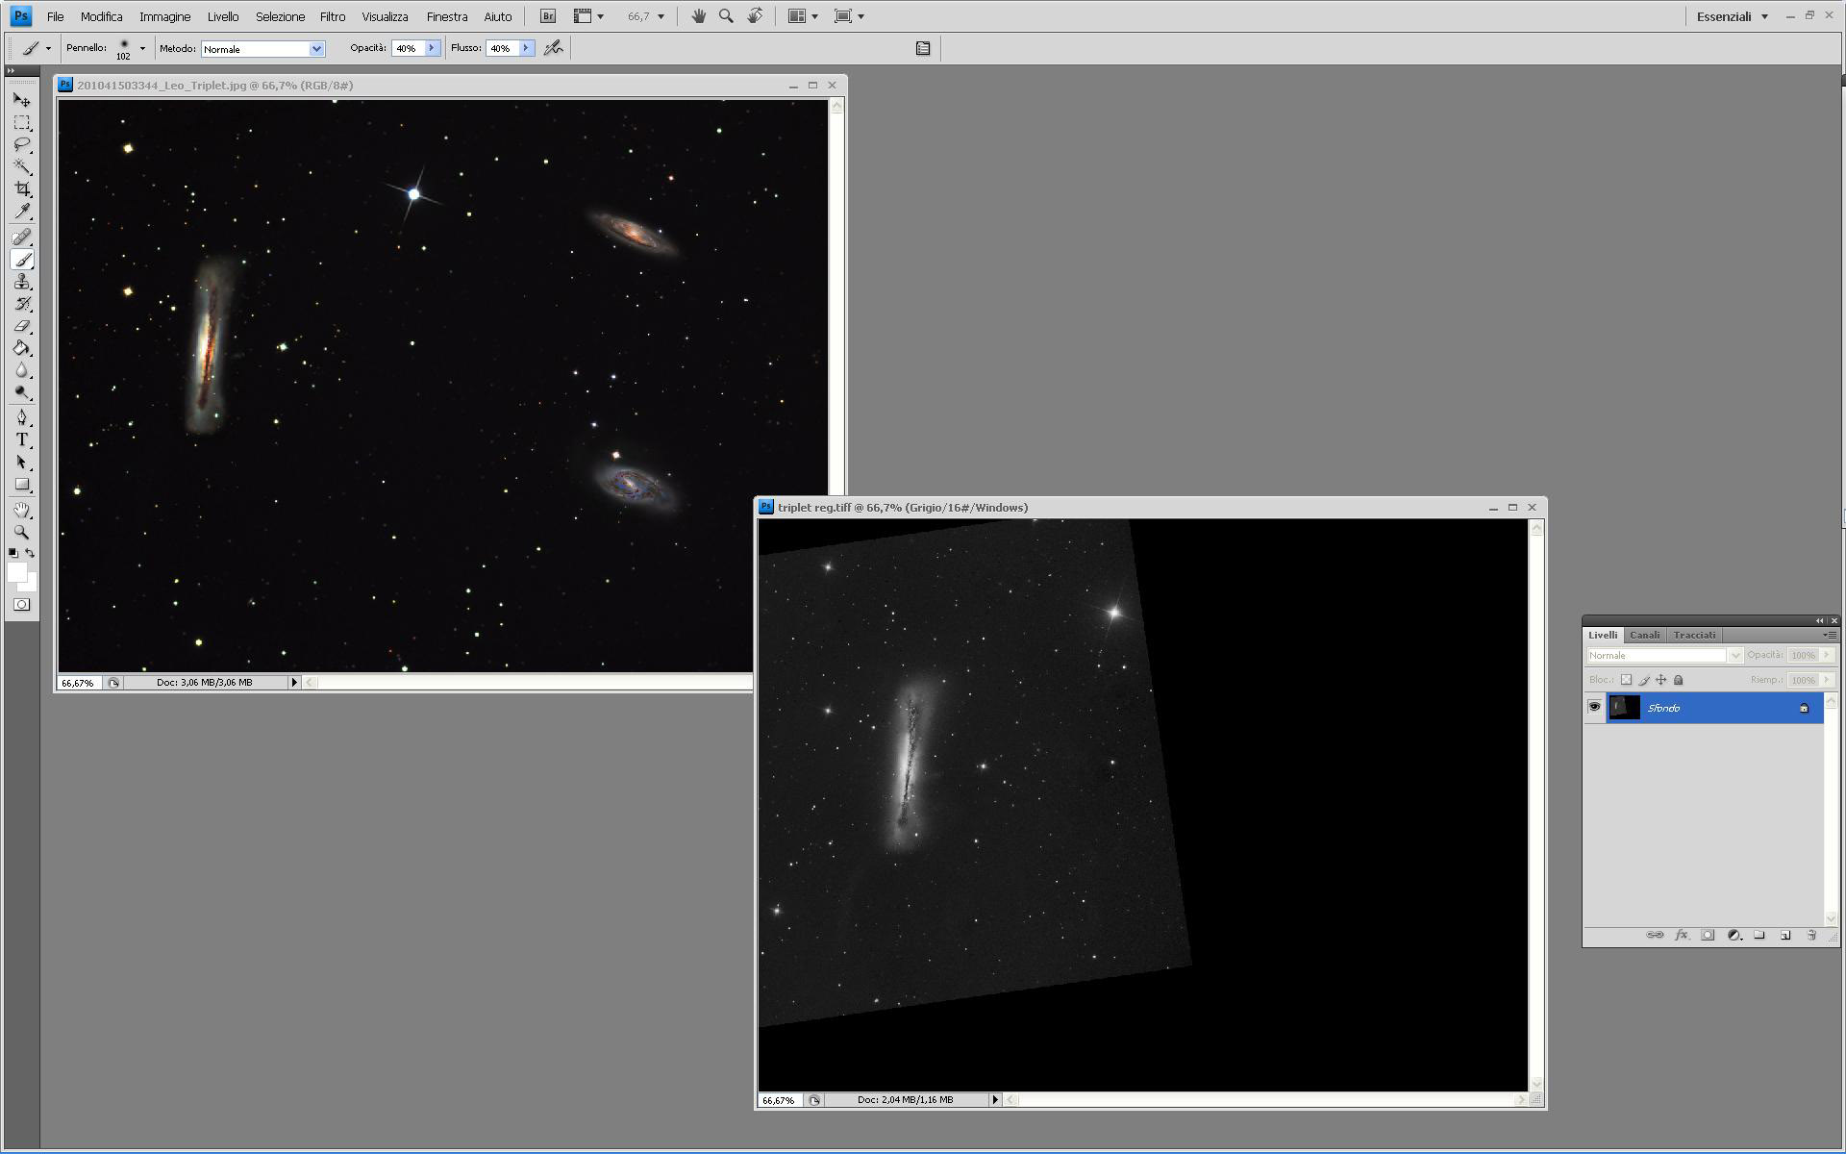1846x1154 pixels.
Task: Toggle the brush panel button
Action: 923,48
